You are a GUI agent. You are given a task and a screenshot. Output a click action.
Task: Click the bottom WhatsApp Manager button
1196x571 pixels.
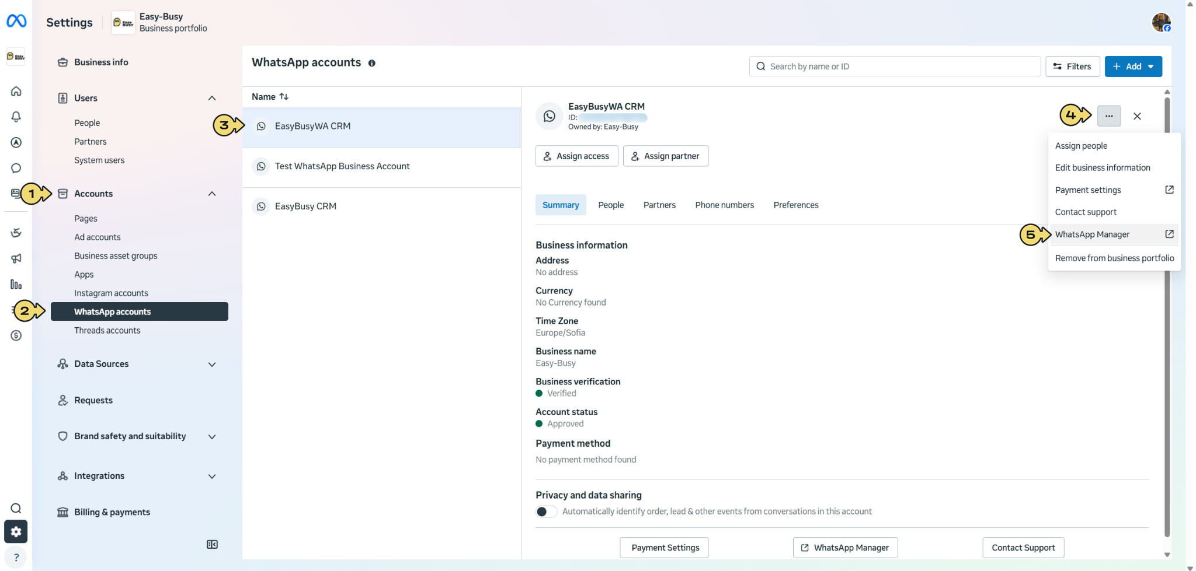[845, 548]
